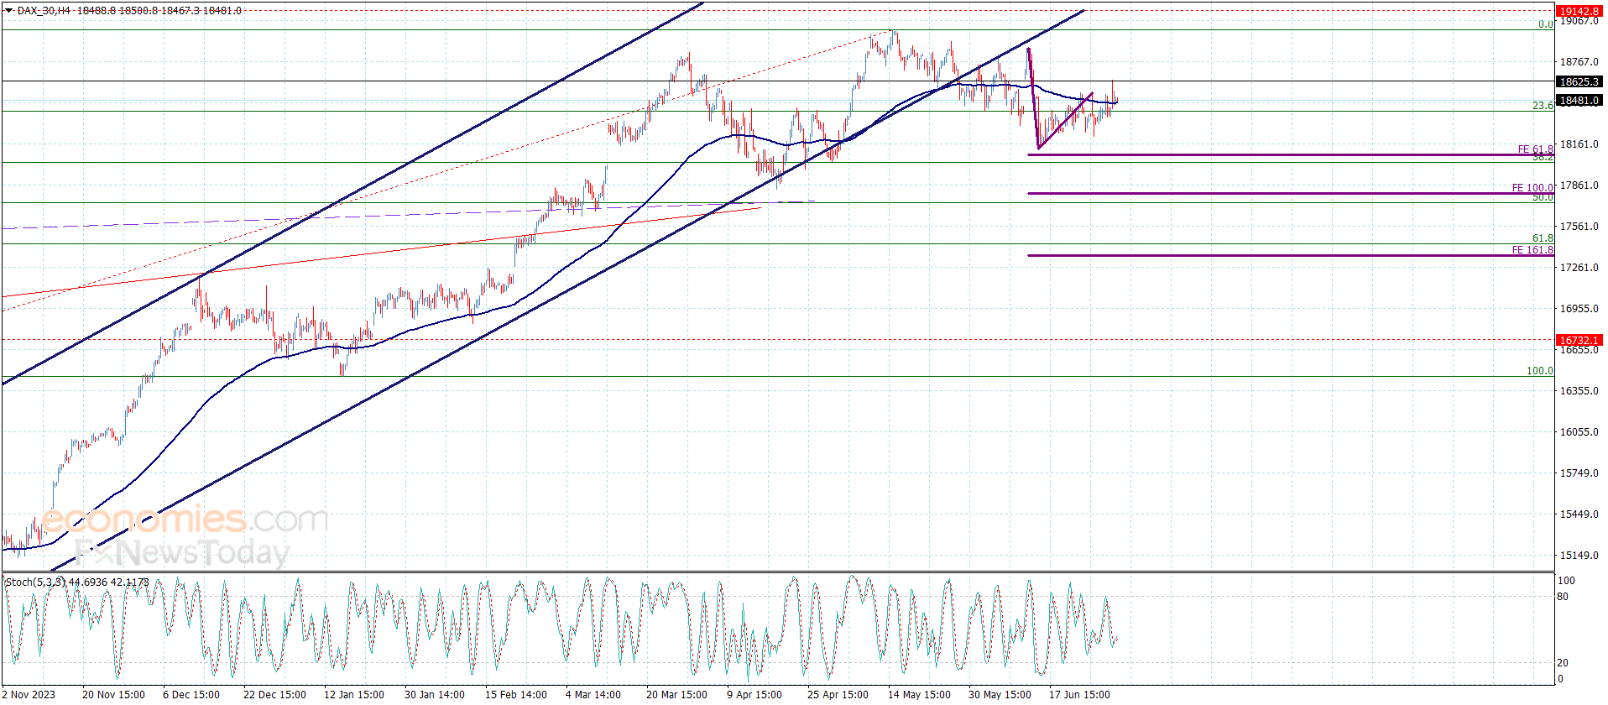The image size is (1608, 705).
Task: Select the 25 Apr 15:00 time marker
Action: click(838, 694)
